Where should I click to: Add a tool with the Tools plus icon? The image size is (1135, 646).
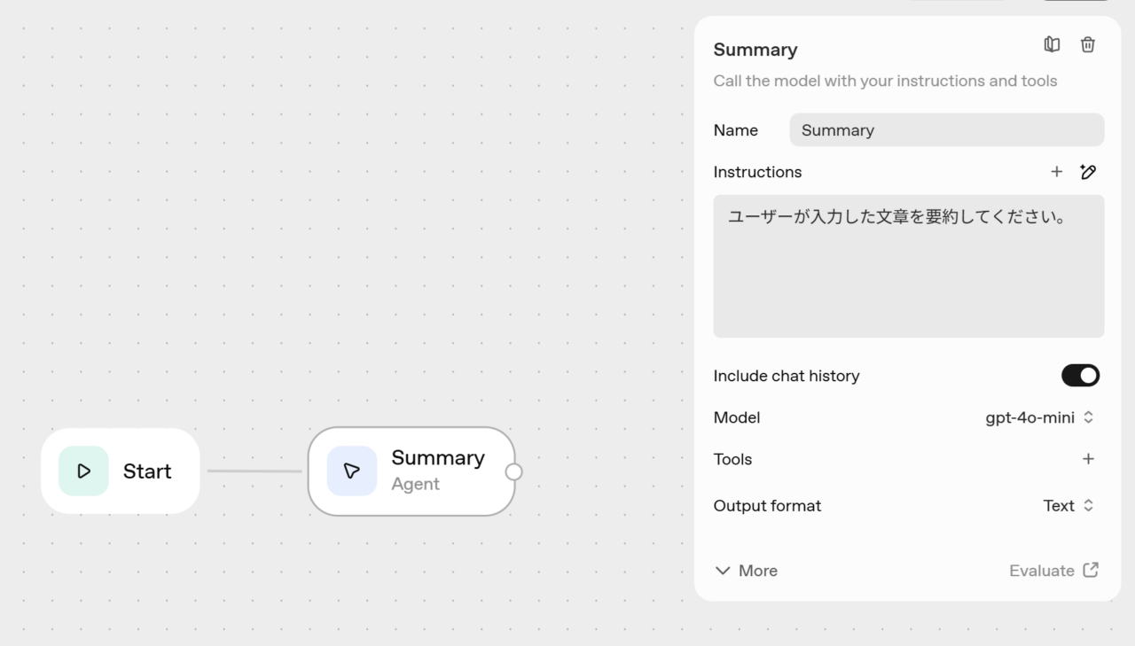[1088, 459]
